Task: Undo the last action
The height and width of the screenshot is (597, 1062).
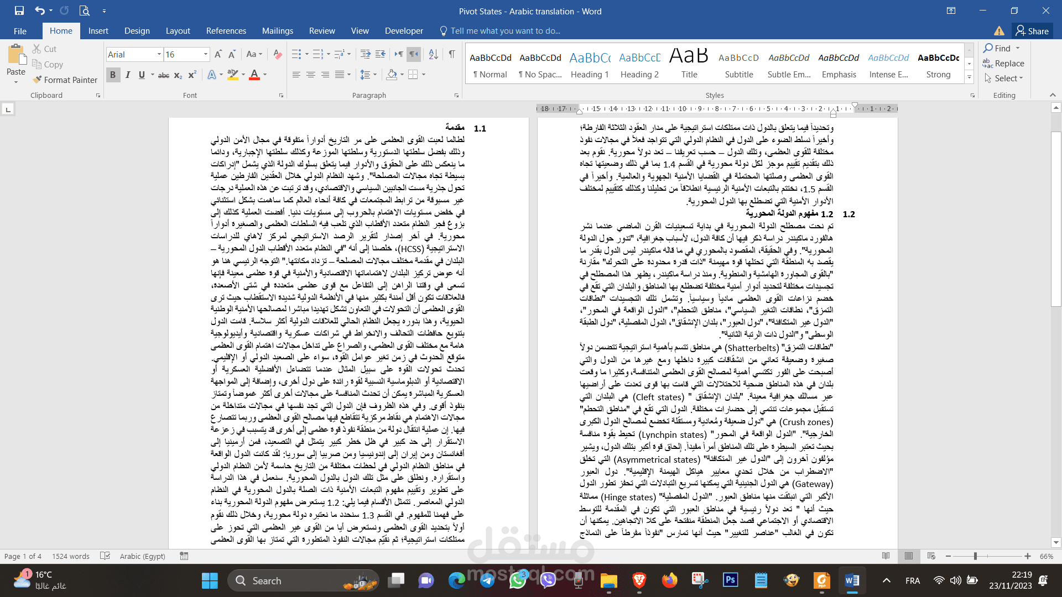Action: point(39,11)
